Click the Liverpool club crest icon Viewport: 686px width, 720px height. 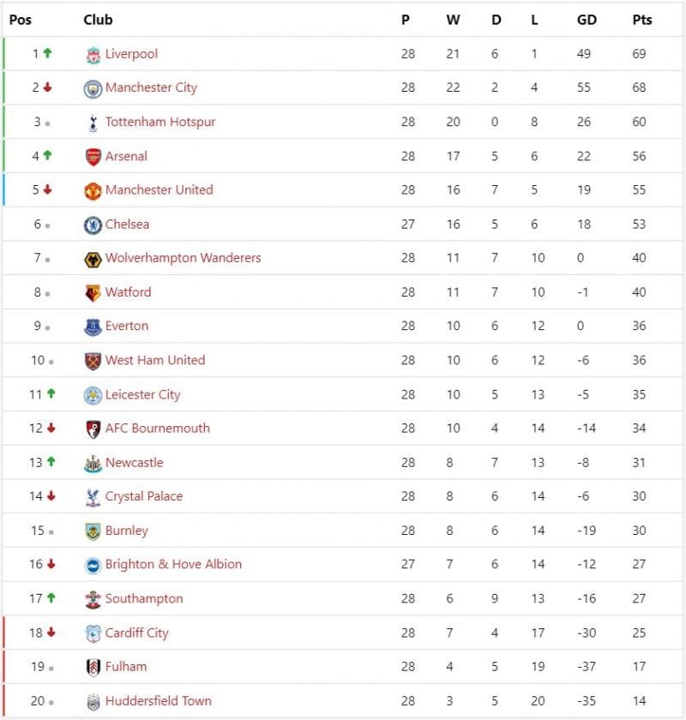[93, 55]
